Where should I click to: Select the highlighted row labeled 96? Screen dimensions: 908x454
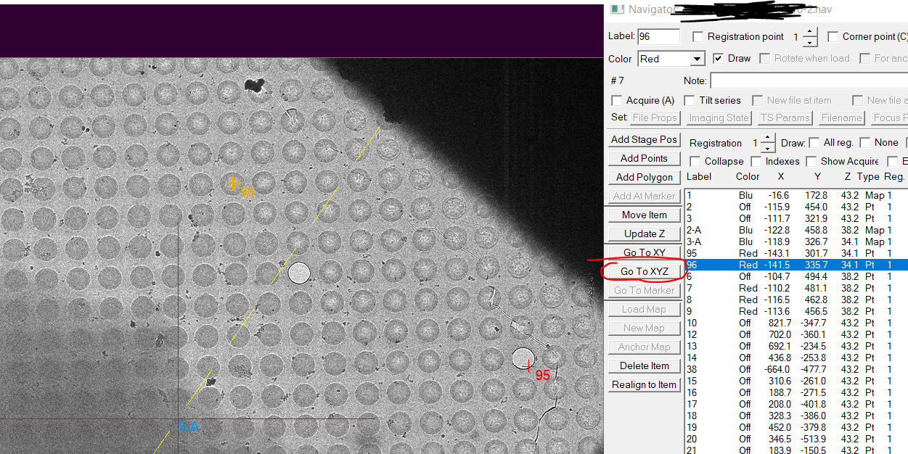796,265
